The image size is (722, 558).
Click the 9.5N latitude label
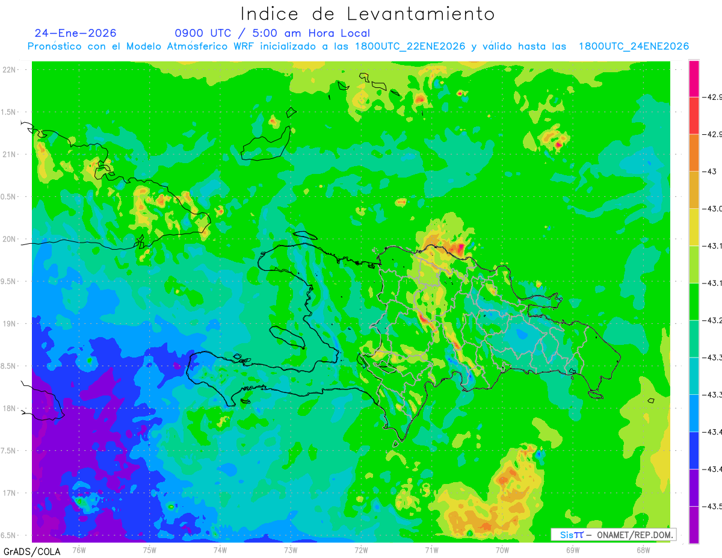click(9, 282)
